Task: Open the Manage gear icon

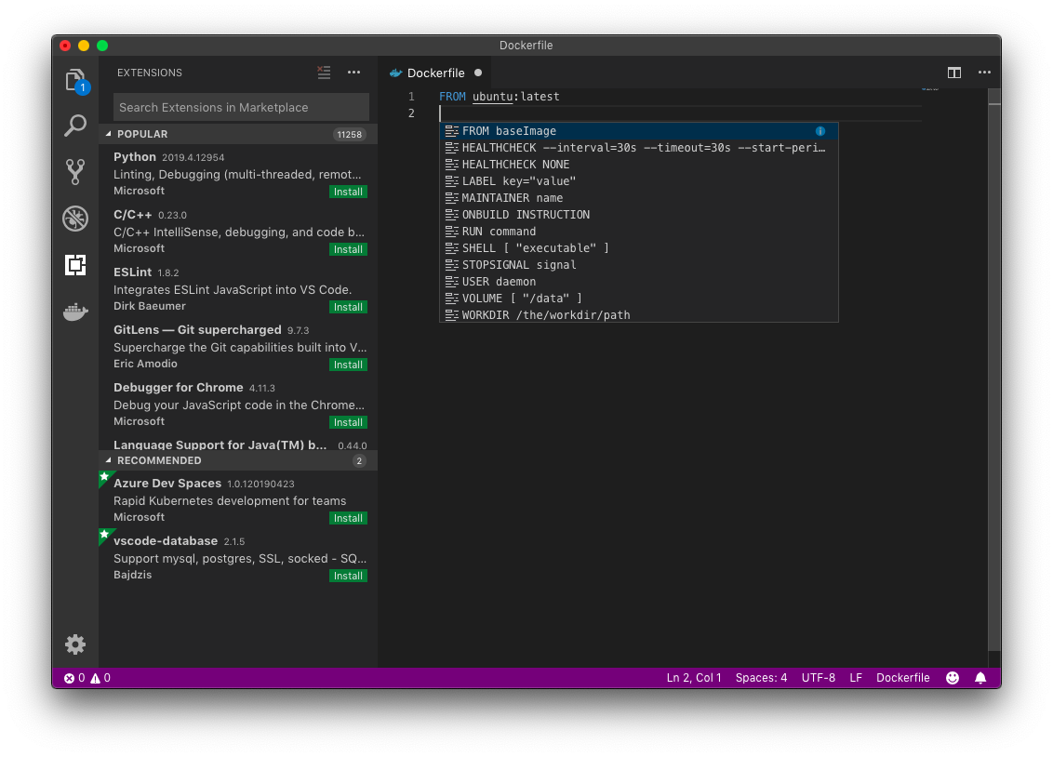Action: click(x=75, y=644)
